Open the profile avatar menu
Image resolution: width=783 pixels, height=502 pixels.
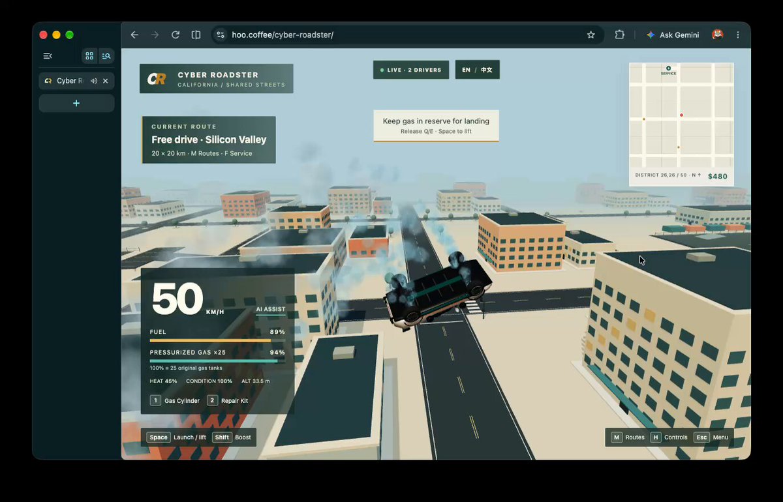click(x=718, y=35)
